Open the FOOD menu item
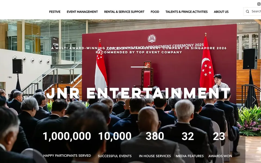 [x=155, y=12]
